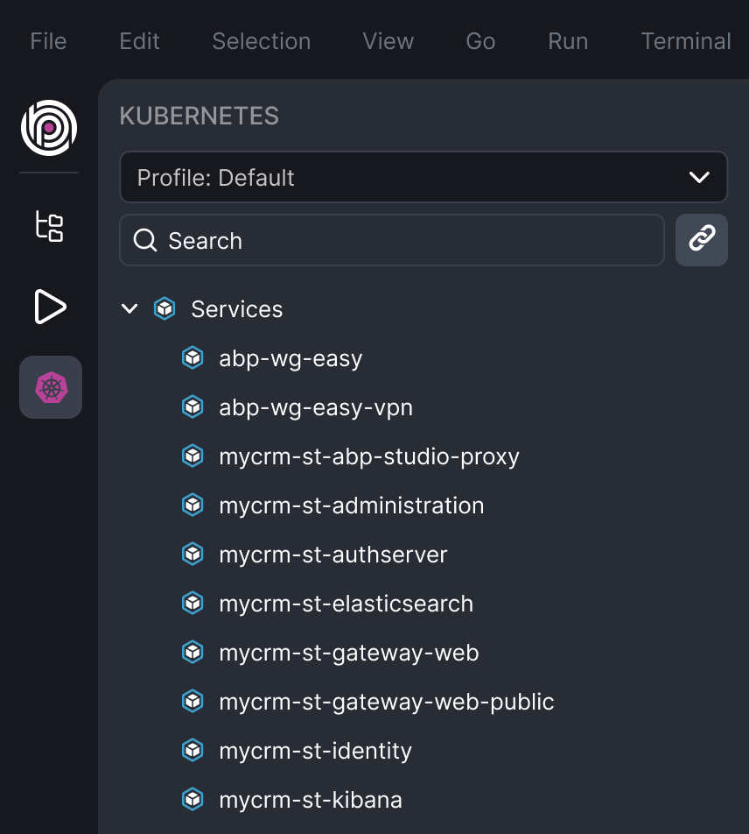Image resolution: width=749 pixels, height=834 pixels.
Task: Click the cube icon beside mycrm-st-kibana
Action: pos(192,800)
